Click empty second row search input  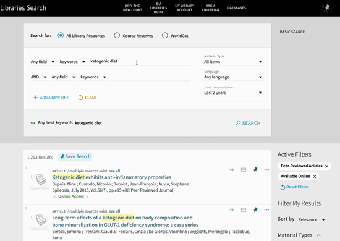(150, 77)
